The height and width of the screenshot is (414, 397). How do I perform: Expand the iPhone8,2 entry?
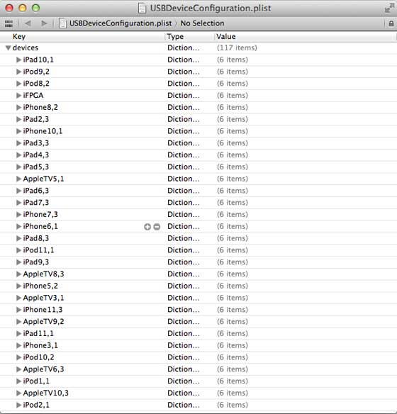coord(18,107)
